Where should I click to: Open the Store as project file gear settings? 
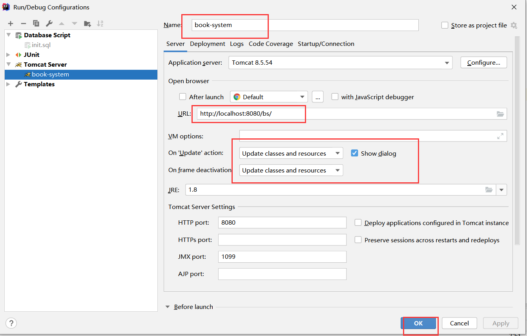pos(514,25)
